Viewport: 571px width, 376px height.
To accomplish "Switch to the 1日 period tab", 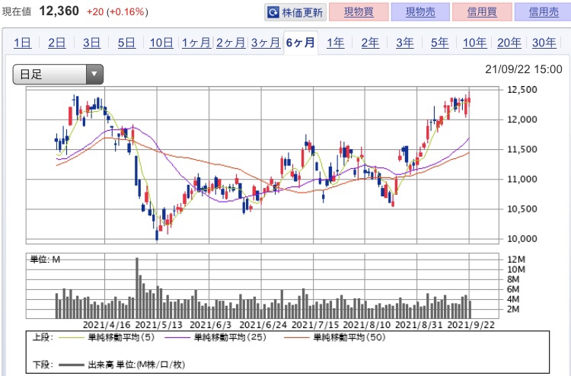I will [x=23, y=43].
